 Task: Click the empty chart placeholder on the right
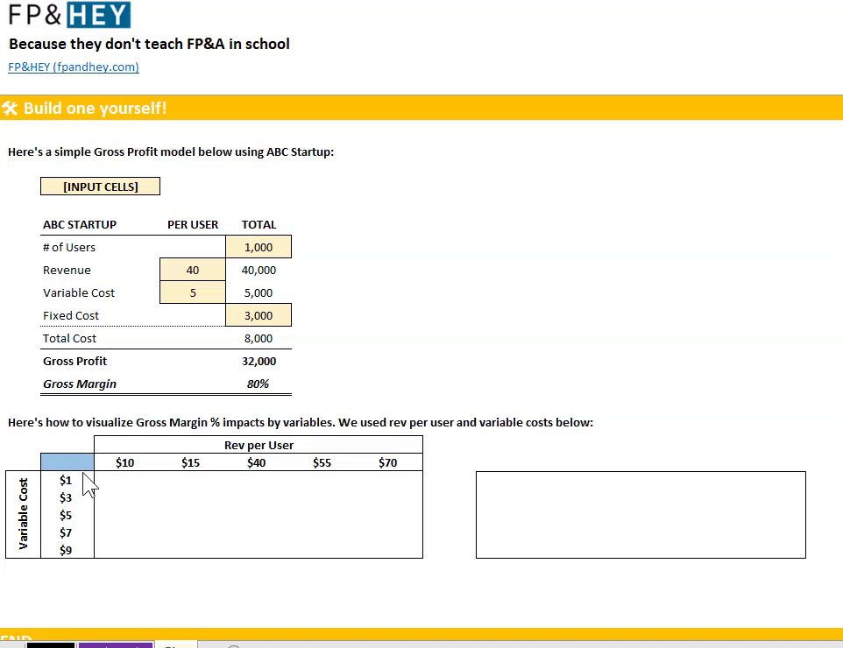tap(641, 514)
